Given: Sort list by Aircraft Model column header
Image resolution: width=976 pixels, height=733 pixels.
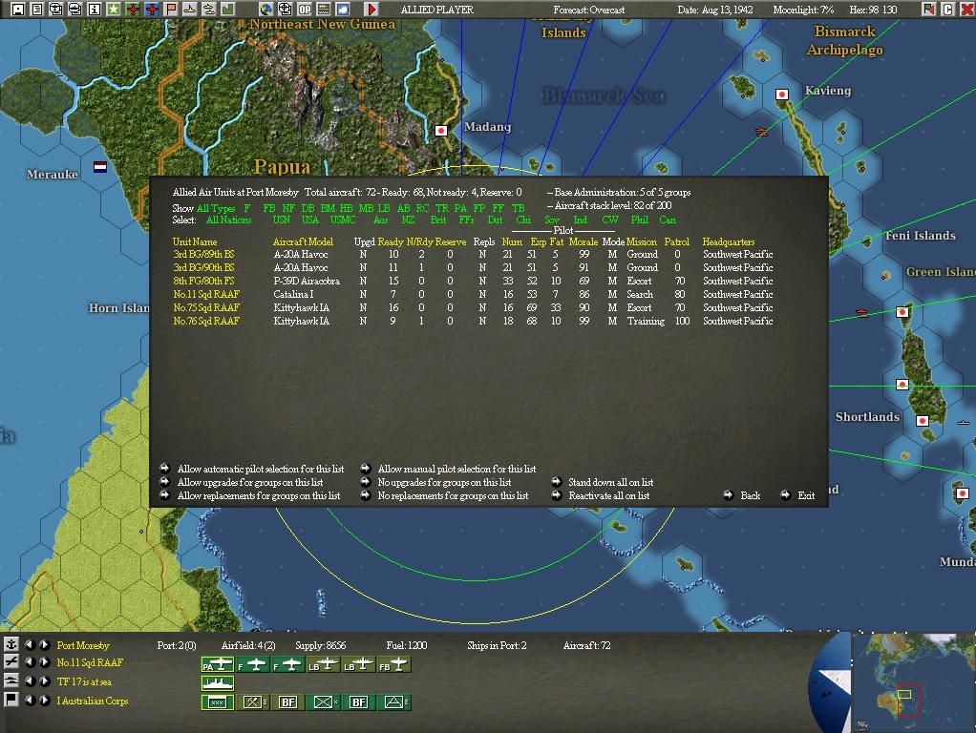Looking at the screenshot, I should pos(303,241).
